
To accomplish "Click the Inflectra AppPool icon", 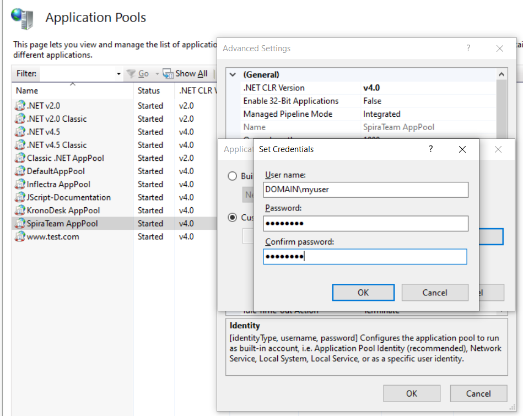I will pyautogui.click(x=20, y=185).
